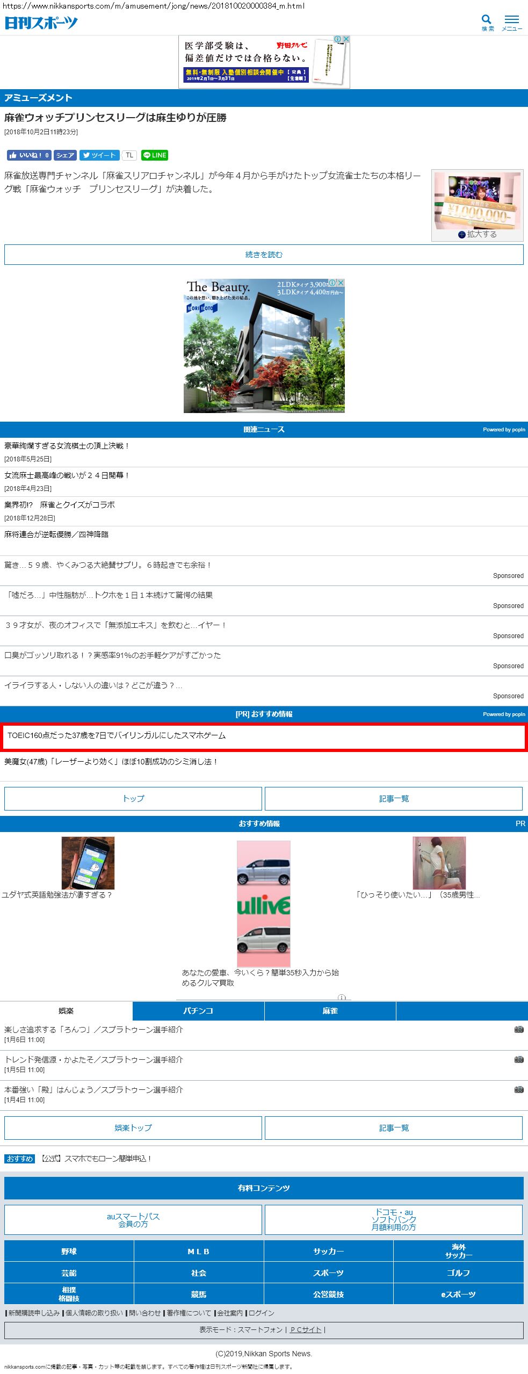Share the article via LINE button
This screenshot has width=528, height=1374.
pos(155,155)
